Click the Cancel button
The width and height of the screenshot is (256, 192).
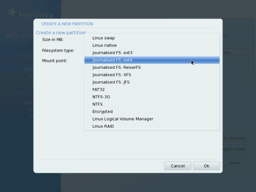[178, 166]
